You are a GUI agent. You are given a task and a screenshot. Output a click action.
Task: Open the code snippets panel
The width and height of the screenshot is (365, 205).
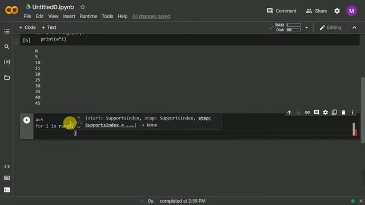(x=7, y=166)
